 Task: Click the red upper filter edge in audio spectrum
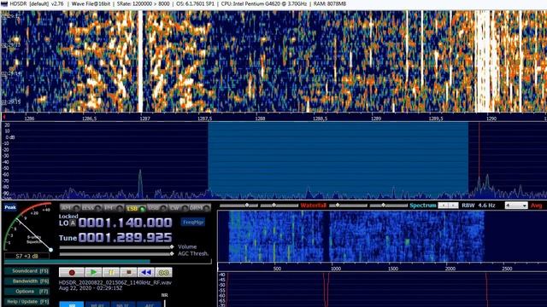[x=486, y=290]
